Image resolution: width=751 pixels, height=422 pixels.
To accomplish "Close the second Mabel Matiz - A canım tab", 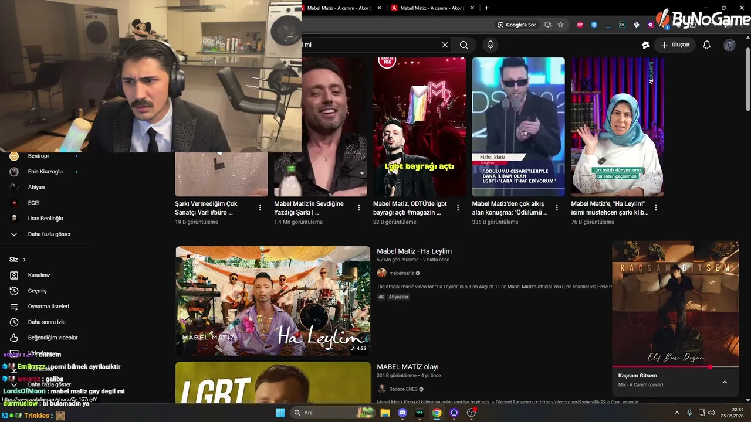I will coord(473,8).
